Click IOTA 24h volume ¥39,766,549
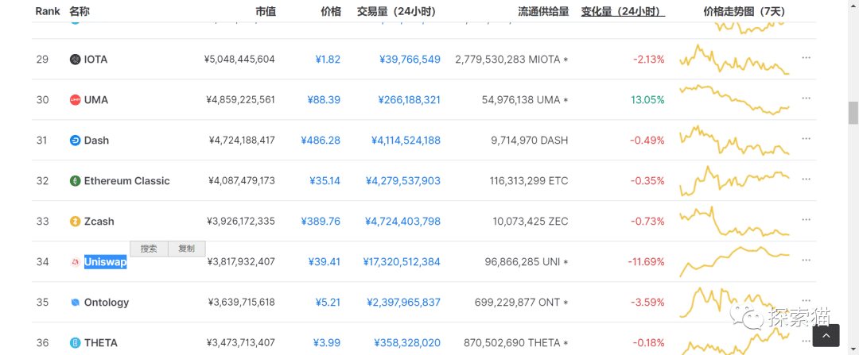The image size is (859, 355). (410, 60)
